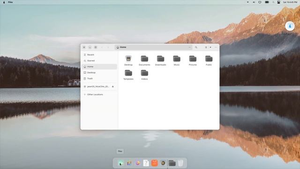This screenshot has height=169, width=300.
Task: Open the path bar folder menu dots
Action: pos(189,47)
